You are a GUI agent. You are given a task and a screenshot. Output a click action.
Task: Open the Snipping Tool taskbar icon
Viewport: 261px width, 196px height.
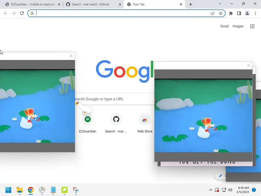click(76, 190)
